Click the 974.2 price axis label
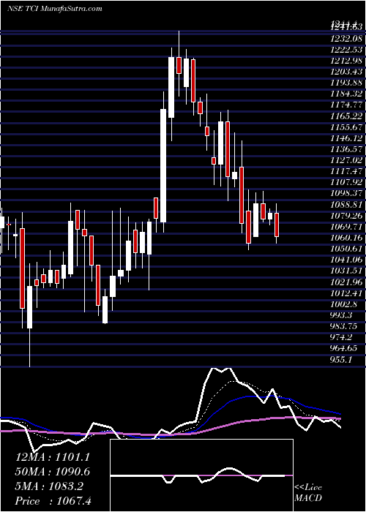This screenshot has width=366, height=512. point(342,338)
